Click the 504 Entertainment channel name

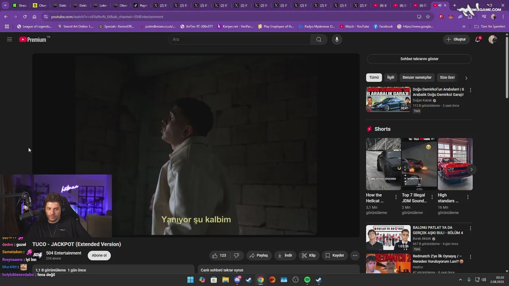pos(64,253)
